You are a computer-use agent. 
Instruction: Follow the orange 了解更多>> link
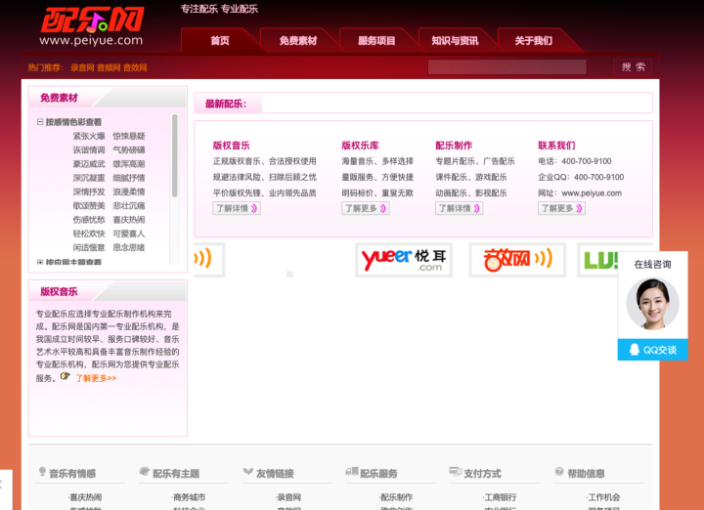tap(96, 378)
